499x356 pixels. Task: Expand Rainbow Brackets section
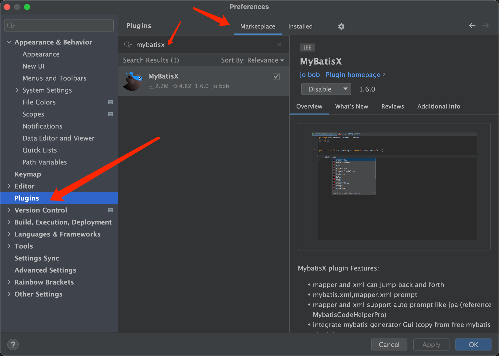coord(9,282)
